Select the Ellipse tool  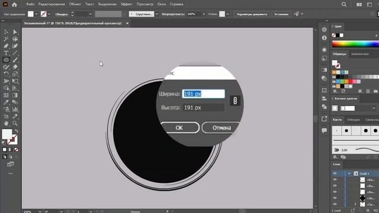point(6,60)
